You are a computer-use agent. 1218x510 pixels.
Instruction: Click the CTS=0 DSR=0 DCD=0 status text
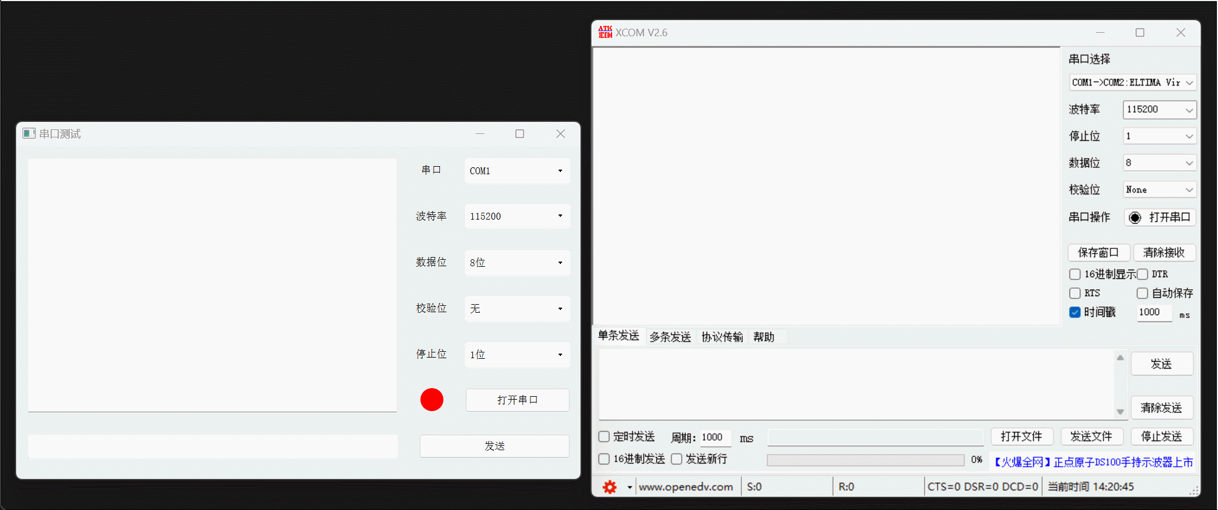[x=982, y=487]
